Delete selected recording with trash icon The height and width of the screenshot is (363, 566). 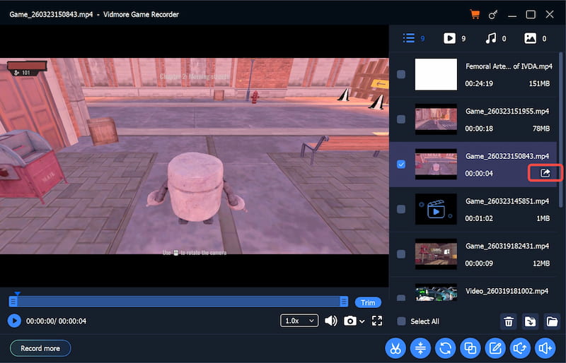tap(508, 321)
